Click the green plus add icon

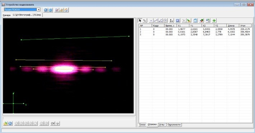click(x=214, y=21)
